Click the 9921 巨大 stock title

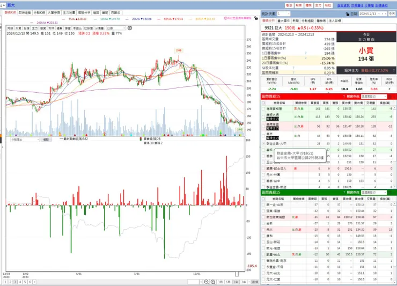tap(274, 28)
